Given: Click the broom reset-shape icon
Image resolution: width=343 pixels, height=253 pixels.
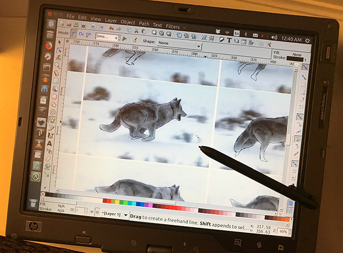Looking at the screenshot, I should (x=135, y=40).
